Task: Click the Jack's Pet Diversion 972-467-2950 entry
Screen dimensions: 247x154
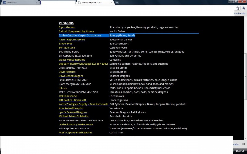Action: [x=78, y=92]
